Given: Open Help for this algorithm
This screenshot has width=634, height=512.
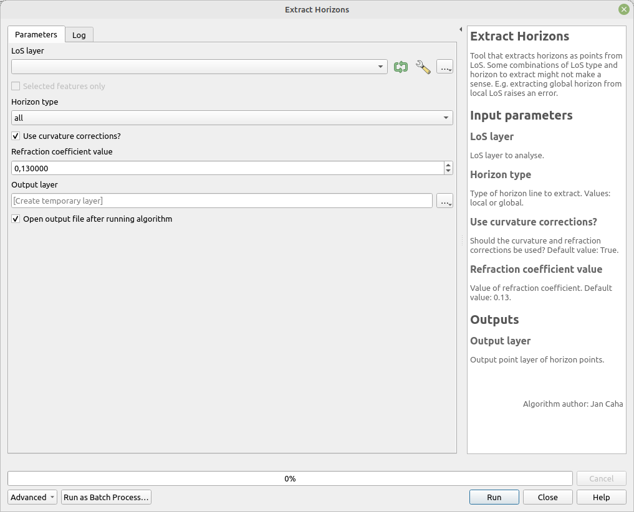Looking at the screenshot, I should [x=601, y=497].
